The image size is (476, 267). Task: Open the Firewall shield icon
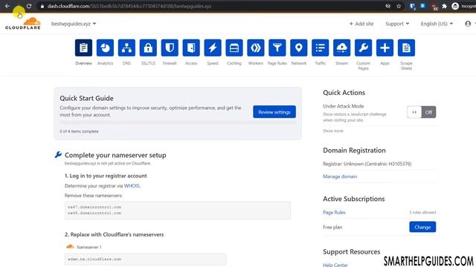170,47
